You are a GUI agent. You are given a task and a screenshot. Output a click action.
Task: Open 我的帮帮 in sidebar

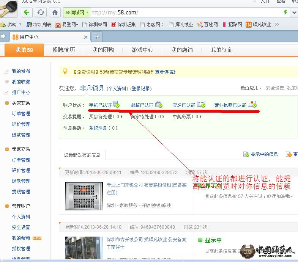click(x=21, y=238)
